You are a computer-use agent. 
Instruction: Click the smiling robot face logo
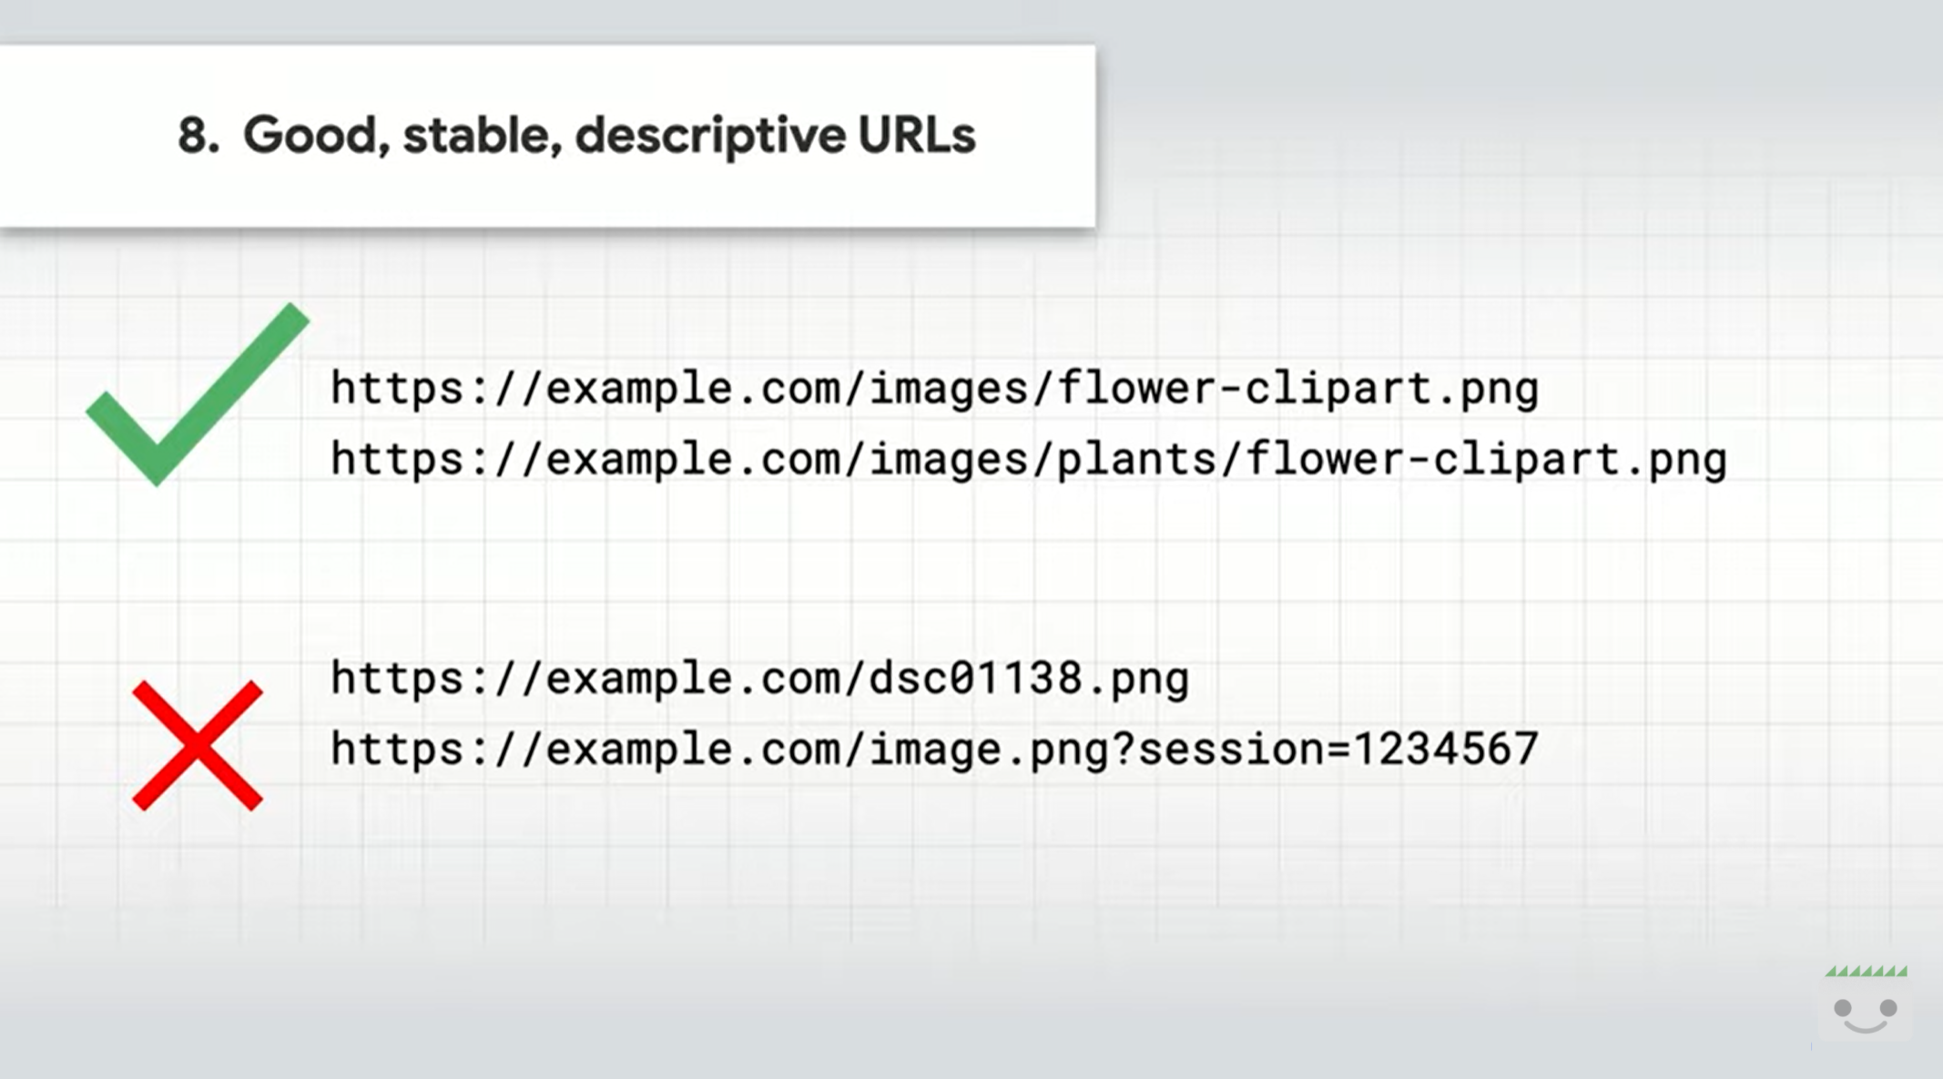tap(1865, 1013)
